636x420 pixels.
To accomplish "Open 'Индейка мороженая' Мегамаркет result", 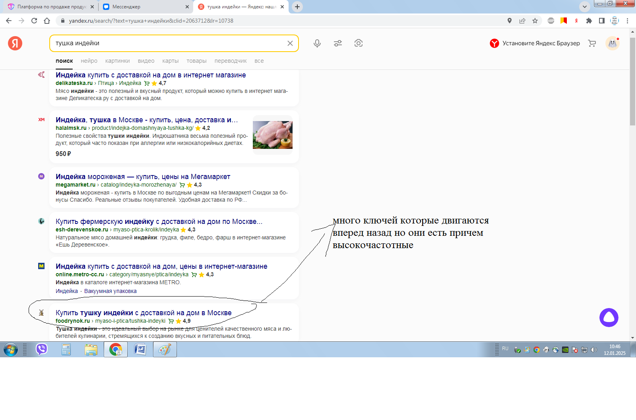I will tap(143, 177).
